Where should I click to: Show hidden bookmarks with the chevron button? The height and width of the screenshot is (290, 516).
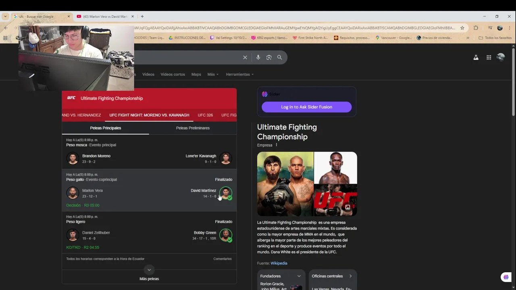coord(468,38)
